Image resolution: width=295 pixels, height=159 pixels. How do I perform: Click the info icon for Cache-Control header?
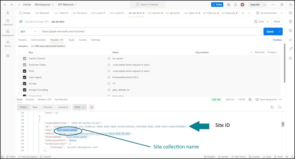(109, 59)
